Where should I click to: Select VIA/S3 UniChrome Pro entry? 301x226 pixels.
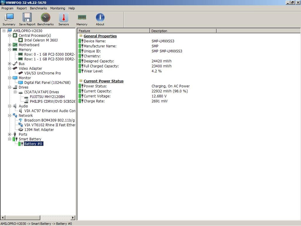(42, 73)
